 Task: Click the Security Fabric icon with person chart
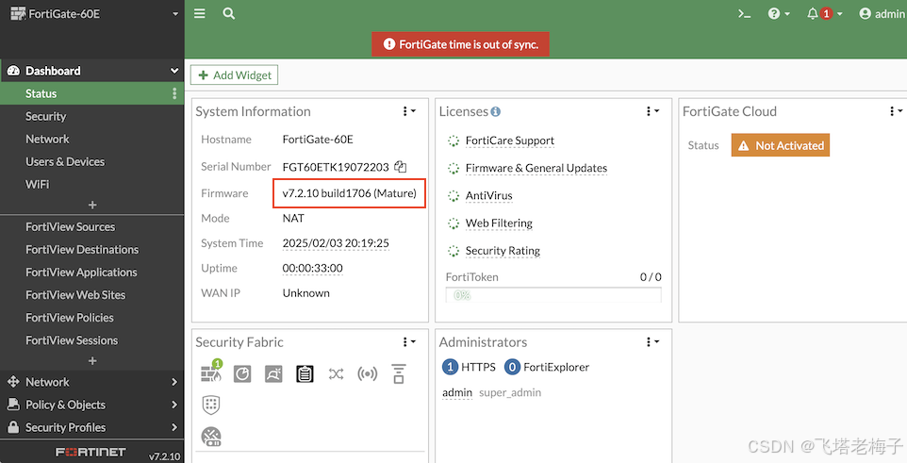click(273, 374)
